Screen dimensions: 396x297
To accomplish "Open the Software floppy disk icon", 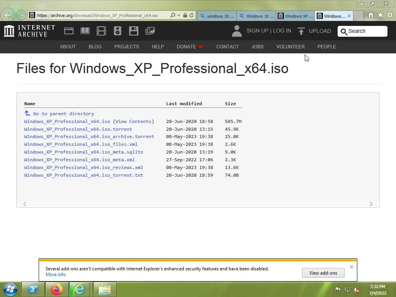I will click(x=133, y=31).
